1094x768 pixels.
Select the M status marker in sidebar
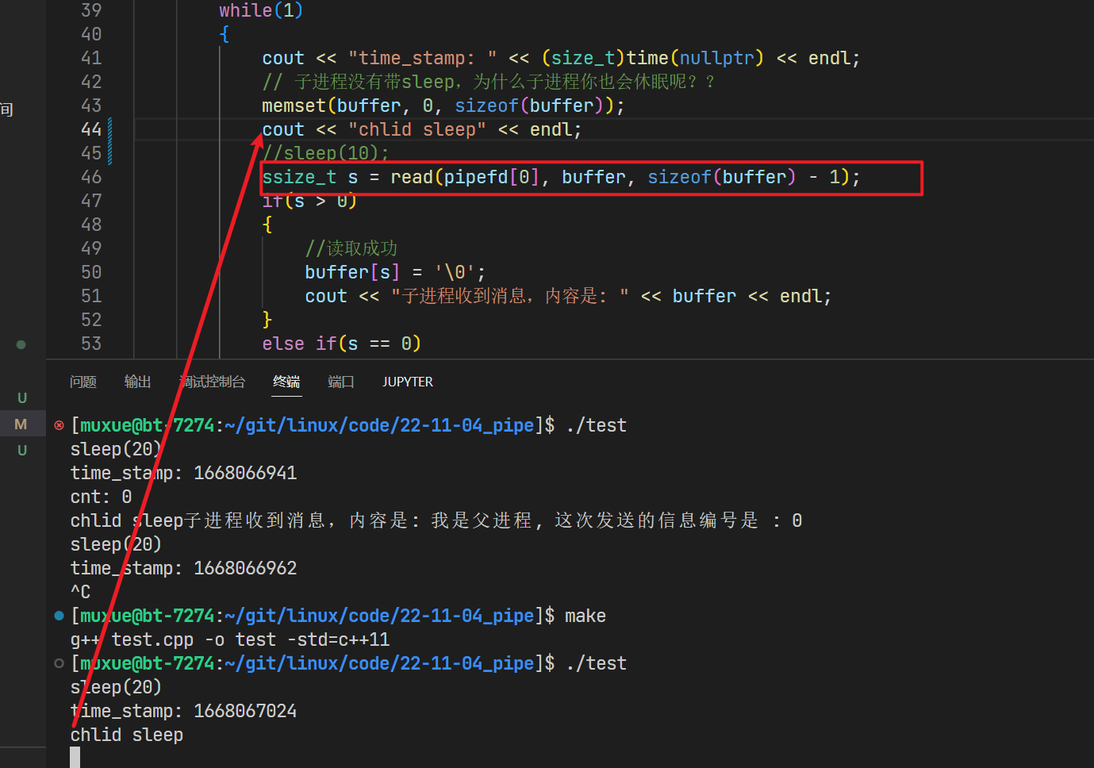[x=21, y=424]
